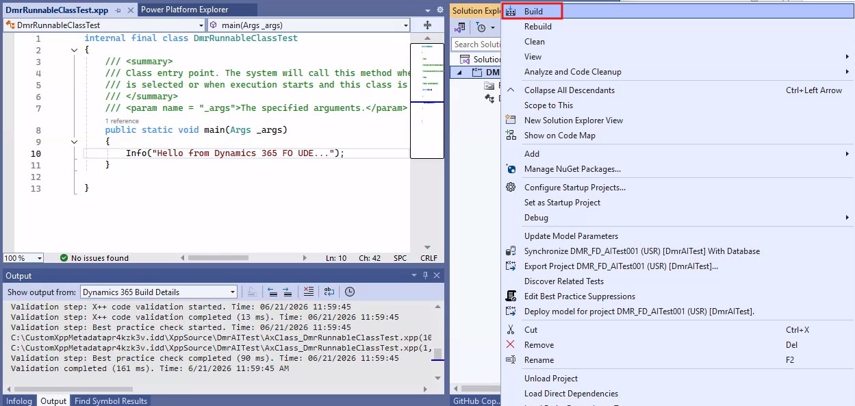
Task: Click the Export Project icon
Action: pyautogui.click(x=511, y=266)
